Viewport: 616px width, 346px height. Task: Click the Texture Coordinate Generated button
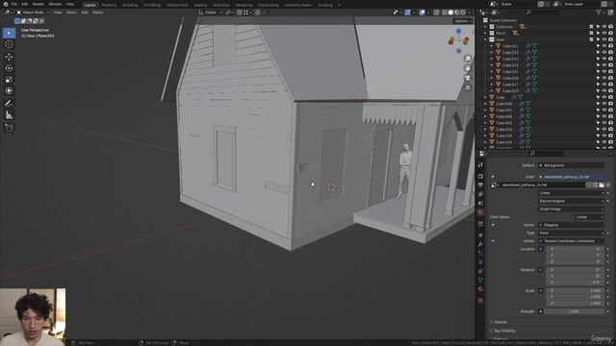[x=571, y=241]
